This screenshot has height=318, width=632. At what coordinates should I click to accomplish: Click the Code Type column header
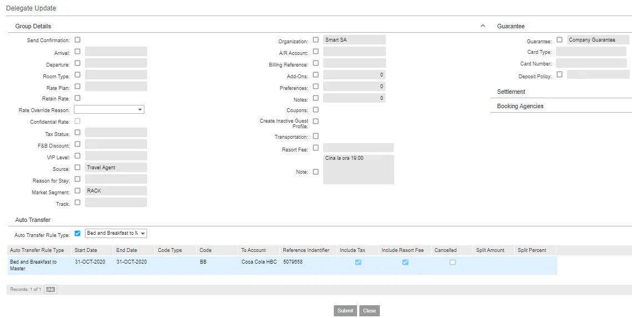pyautogui.click(x=175, y=250)
